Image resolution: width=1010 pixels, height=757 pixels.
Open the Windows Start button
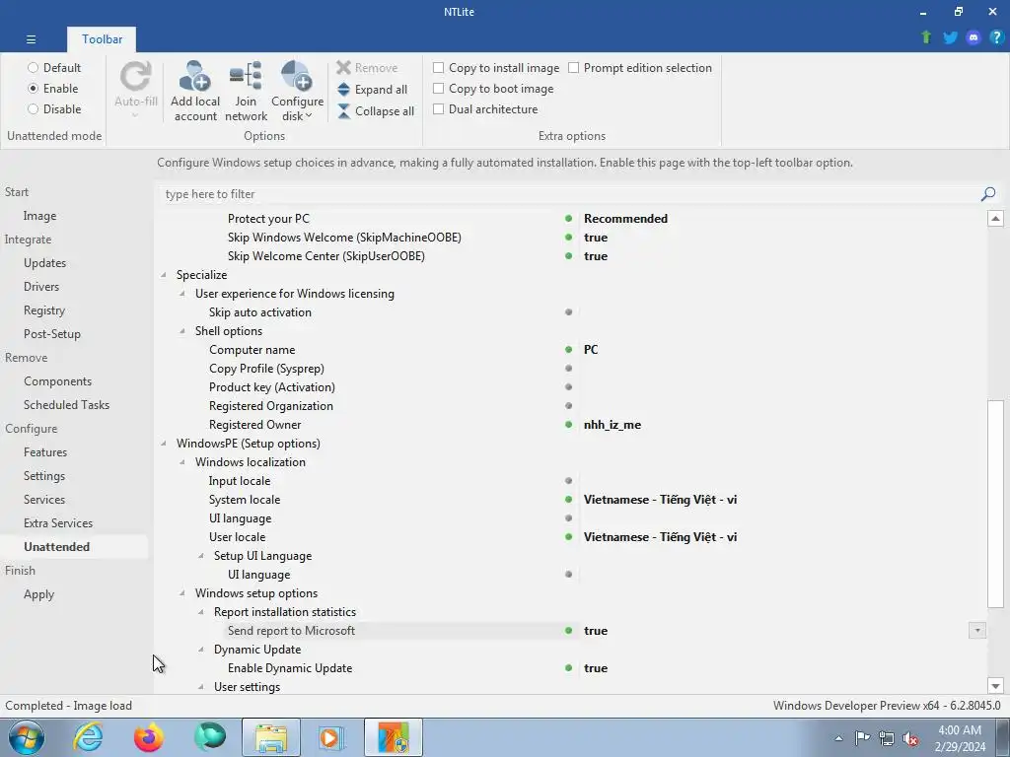pyautogui.click(x=27, y=737)
